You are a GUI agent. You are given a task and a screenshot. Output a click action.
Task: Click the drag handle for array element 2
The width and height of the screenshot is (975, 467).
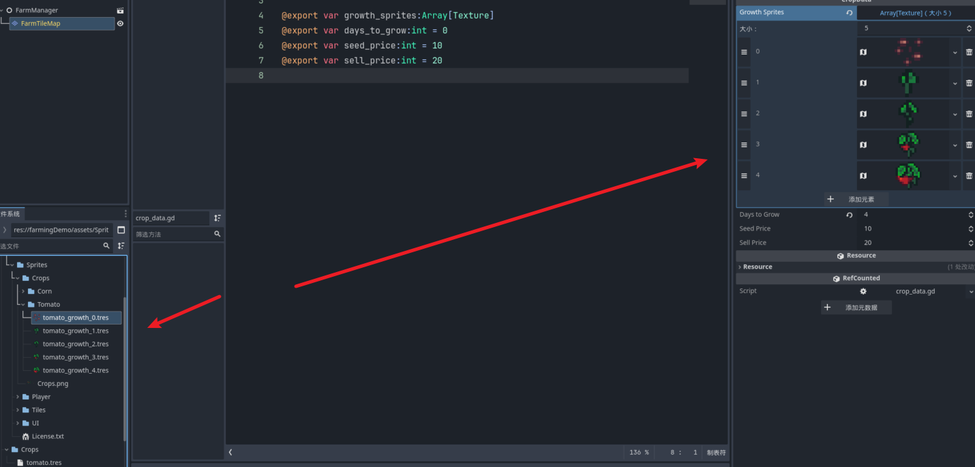pos(744,114)
